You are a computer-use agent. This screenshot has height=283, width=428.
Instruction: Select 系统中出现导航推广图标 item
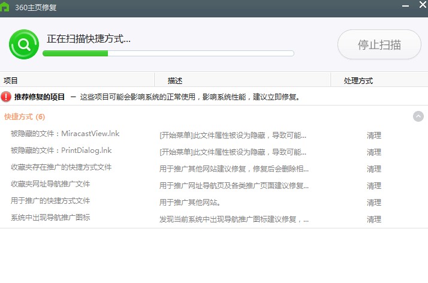(x=50, y=218)
